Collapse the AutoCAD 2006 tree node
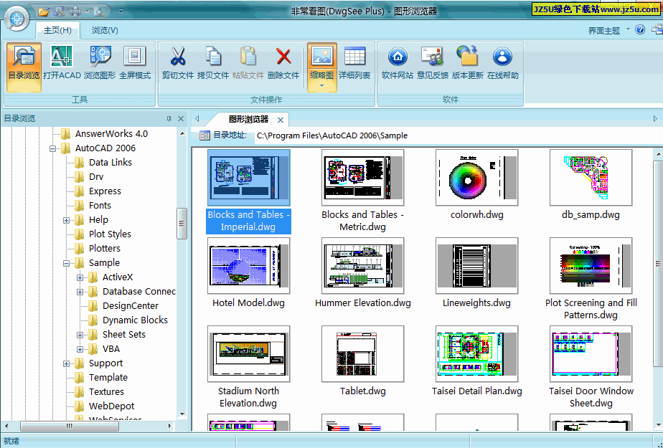Viewport: 663px width, 448px height. tap(53, 148)
